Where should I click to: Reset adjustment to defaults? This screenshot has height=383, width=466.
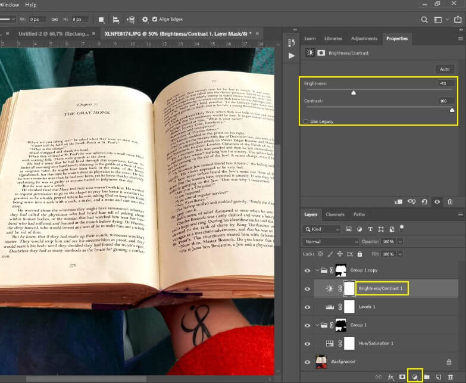[424, 202]
